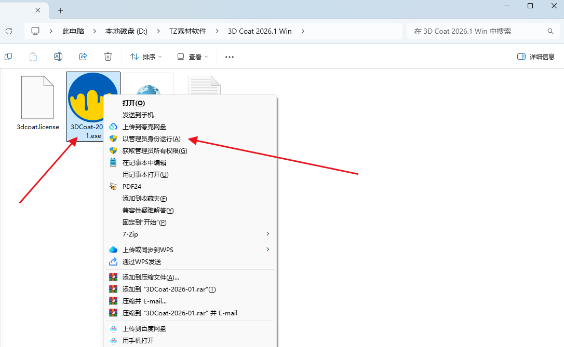Choose PDF24 from context menu
564x347 pixels.
pyautogui.click(x=191, y=186)
